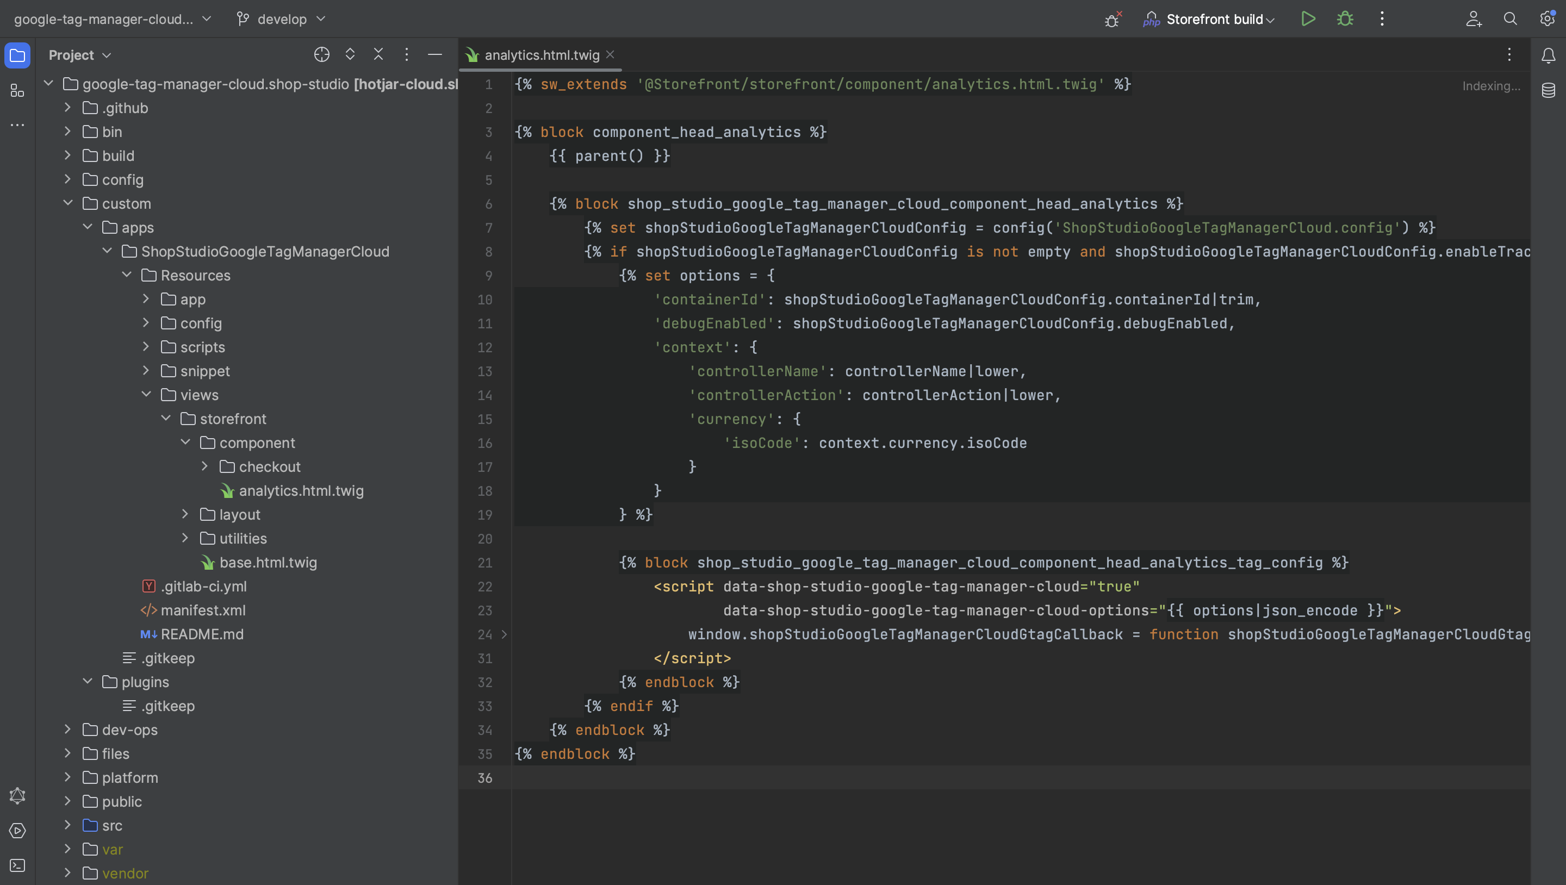Select opened file in the Project tree
1566x885 pixels.
coord(321,54)
